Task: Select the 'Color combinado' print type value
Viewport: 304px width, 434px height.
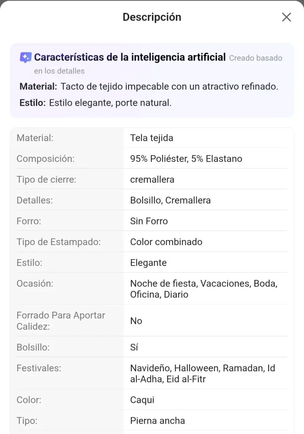Action: [x=166, y=242]
